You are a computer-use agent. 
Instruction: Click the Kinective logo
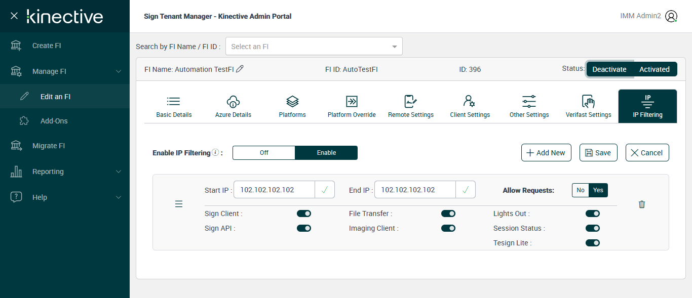coord(65,16)
